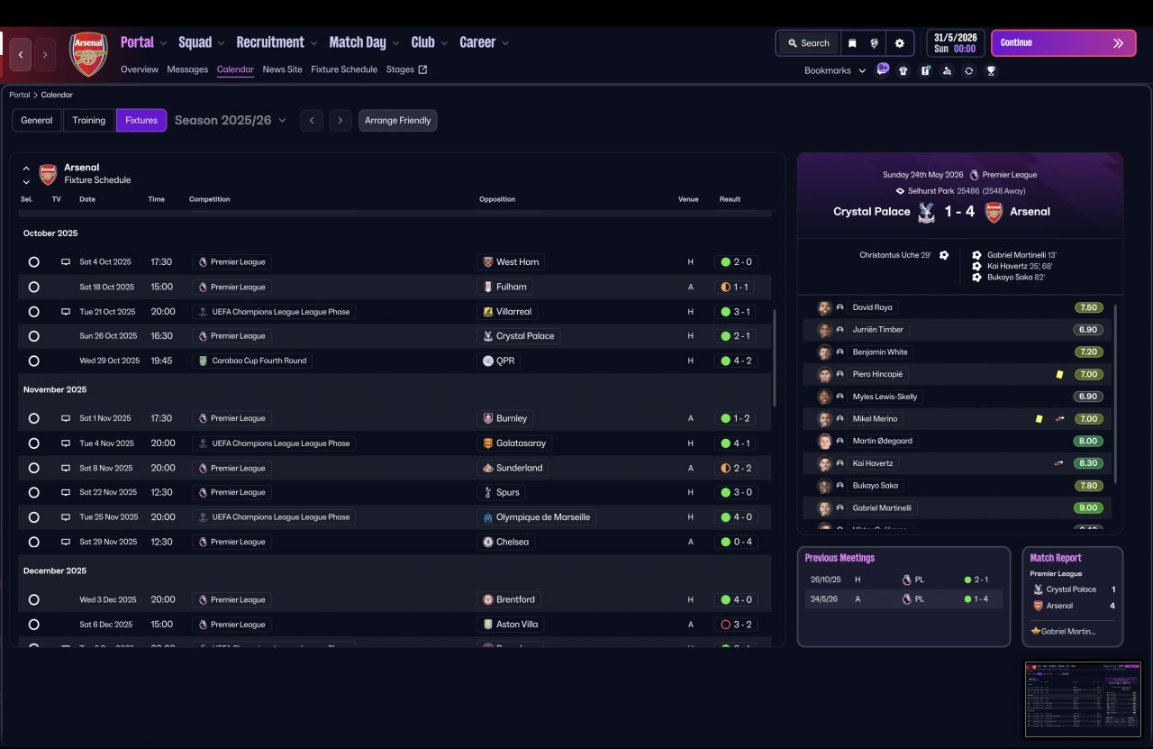
Task: Click the West Ham club crest
Action: pyautogui.click(x=488, y=262)
